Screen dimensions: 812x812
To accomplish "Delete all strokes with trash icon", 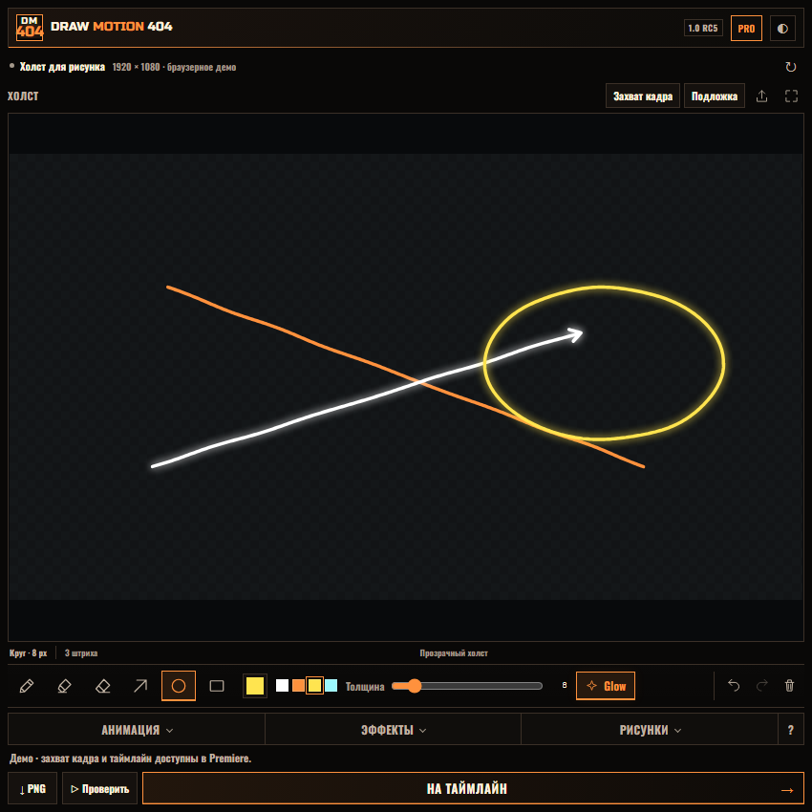I will [x=789, y=686].
